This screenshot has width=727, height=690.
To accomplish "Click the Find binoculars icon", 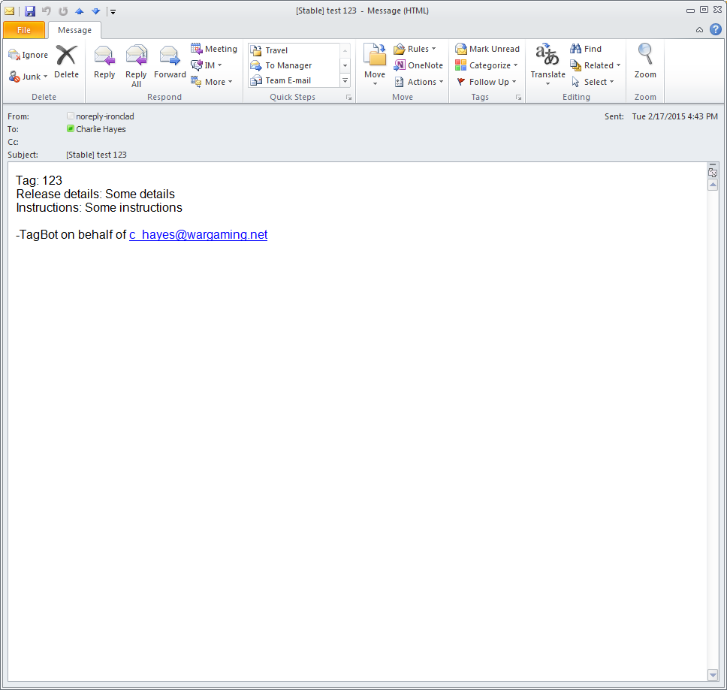I will pos(575,49).
